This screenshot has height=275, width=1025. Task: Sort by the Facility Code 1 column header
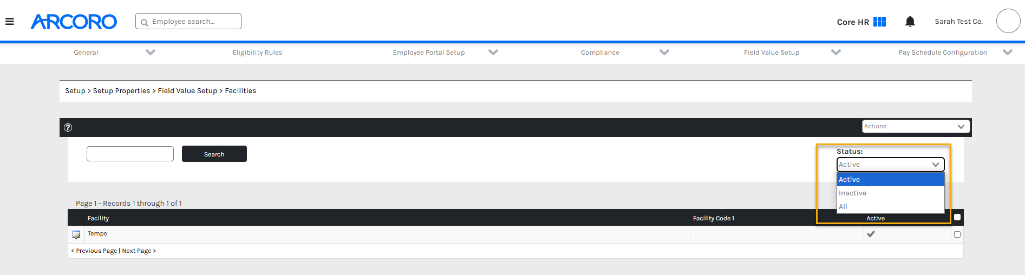[x=714, y=218]
